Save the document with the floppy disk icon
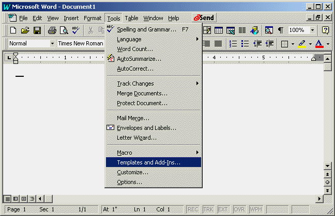335x216 pixels. click(x=37, y=30)
